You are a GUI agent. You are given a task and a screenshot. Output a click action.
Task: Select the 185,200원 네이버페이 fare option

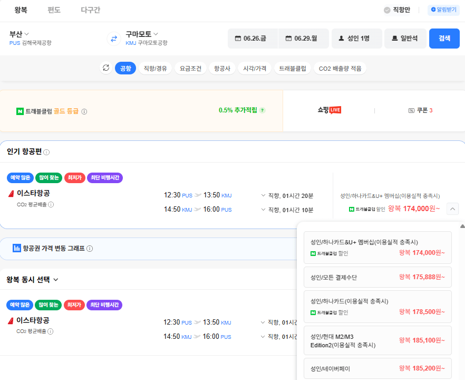(x=377, y=368)
